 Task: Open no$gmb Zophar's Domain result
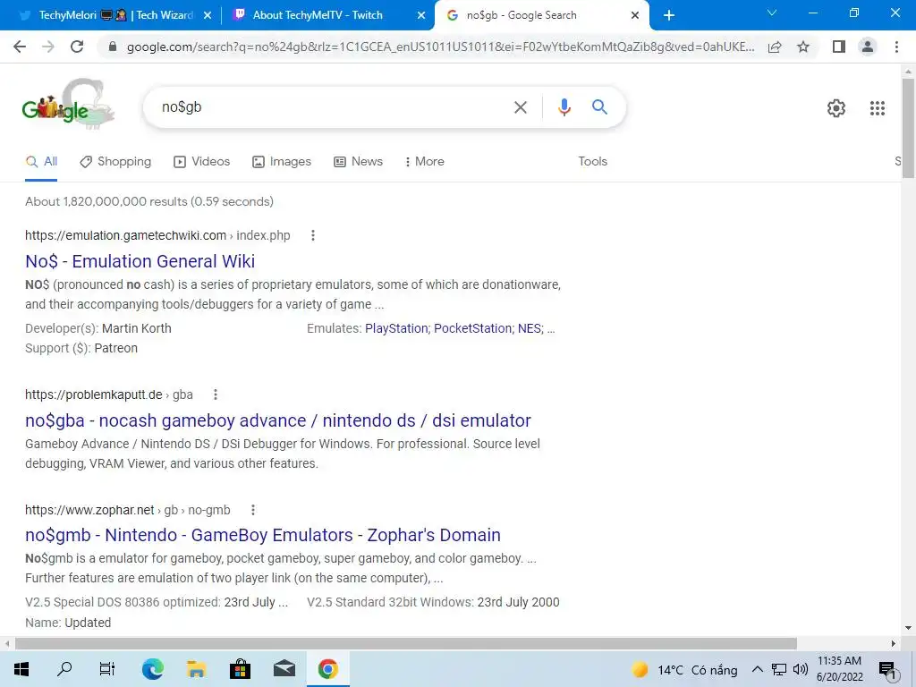coord(263,535)
